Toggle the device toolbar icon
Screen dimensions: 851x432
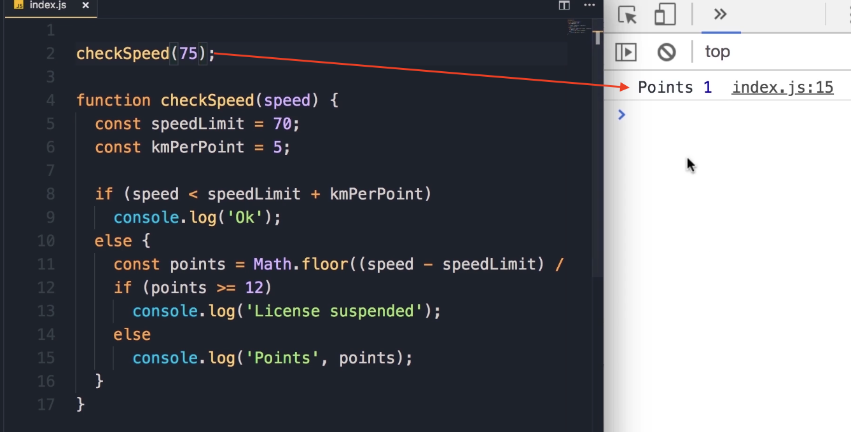pyautogui.click(x=665, y=15)
